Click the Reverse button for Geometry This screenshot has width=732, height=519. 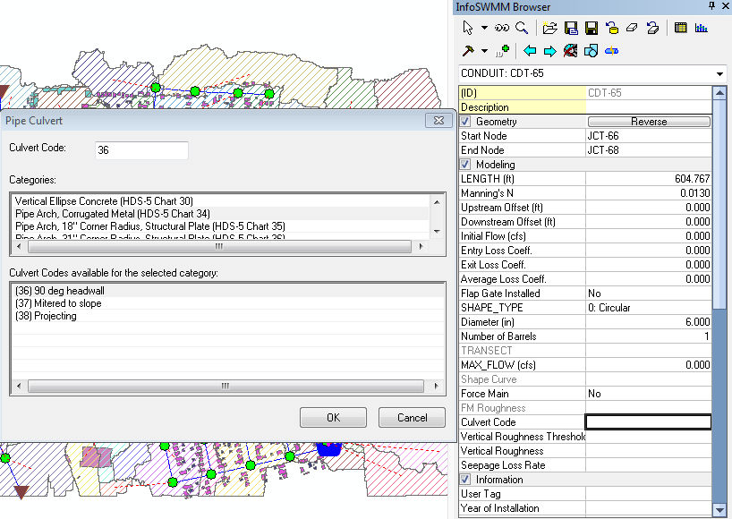click(649, 121)
